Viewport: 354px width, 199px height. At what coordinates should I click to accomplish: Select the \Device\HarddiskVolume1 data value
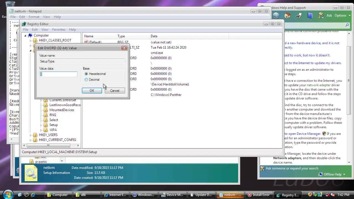170,84
